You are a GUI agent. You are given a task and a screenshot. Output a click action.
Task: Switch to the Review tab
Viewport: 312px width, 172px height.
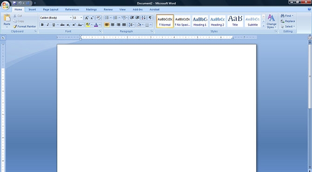pyautogui.click(x=108, y=9)
